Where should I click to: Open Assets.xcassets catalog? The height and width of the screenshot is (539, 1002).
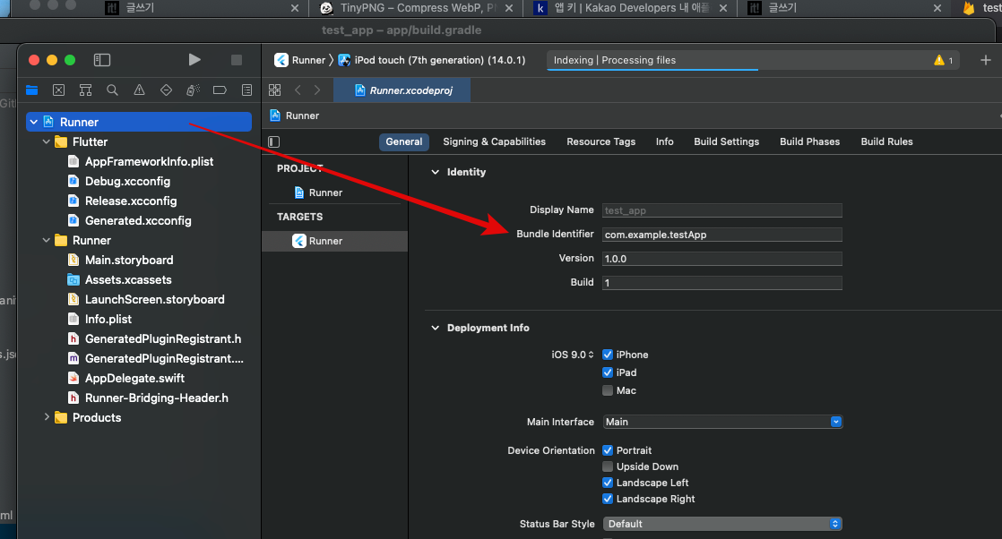[119, 279]
